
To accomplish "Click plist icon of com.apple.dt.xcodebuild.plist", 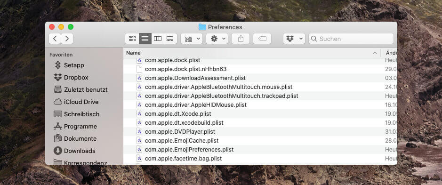I will [x=139, y=123].
